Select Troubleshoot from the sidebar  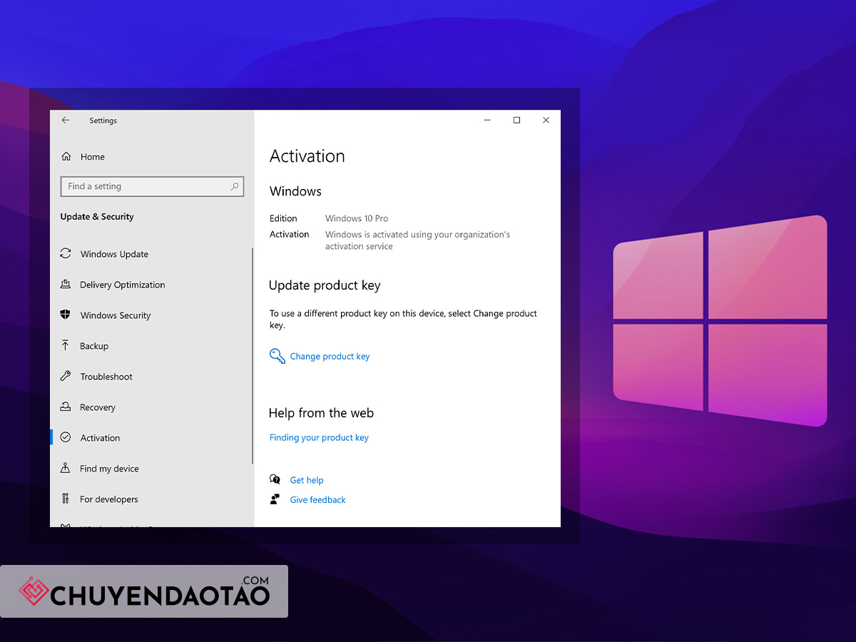(106, 377)
